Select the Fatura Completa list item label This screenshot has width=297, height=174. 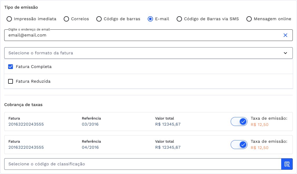tap(34, 67)
